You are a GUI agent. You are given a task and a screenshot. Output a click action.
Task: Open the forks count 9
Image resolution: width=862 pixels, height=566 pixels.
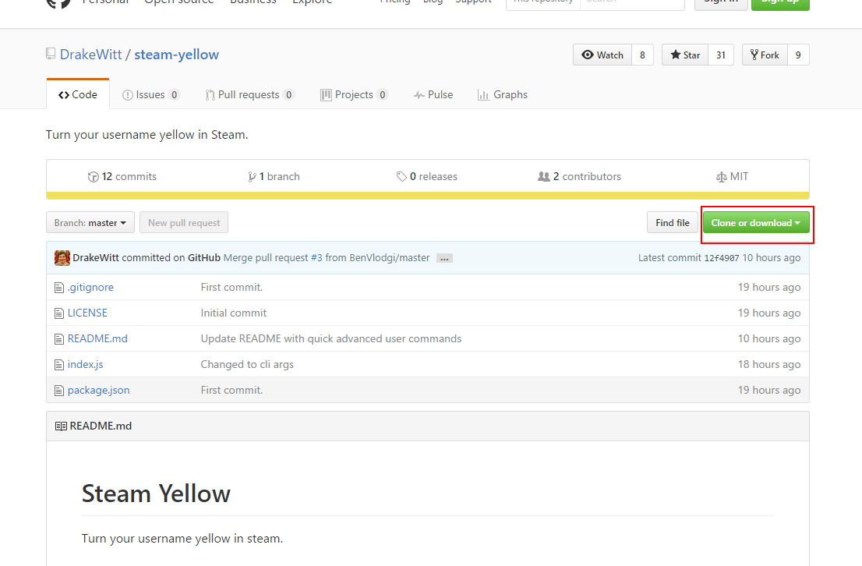[x=798, y=55]
